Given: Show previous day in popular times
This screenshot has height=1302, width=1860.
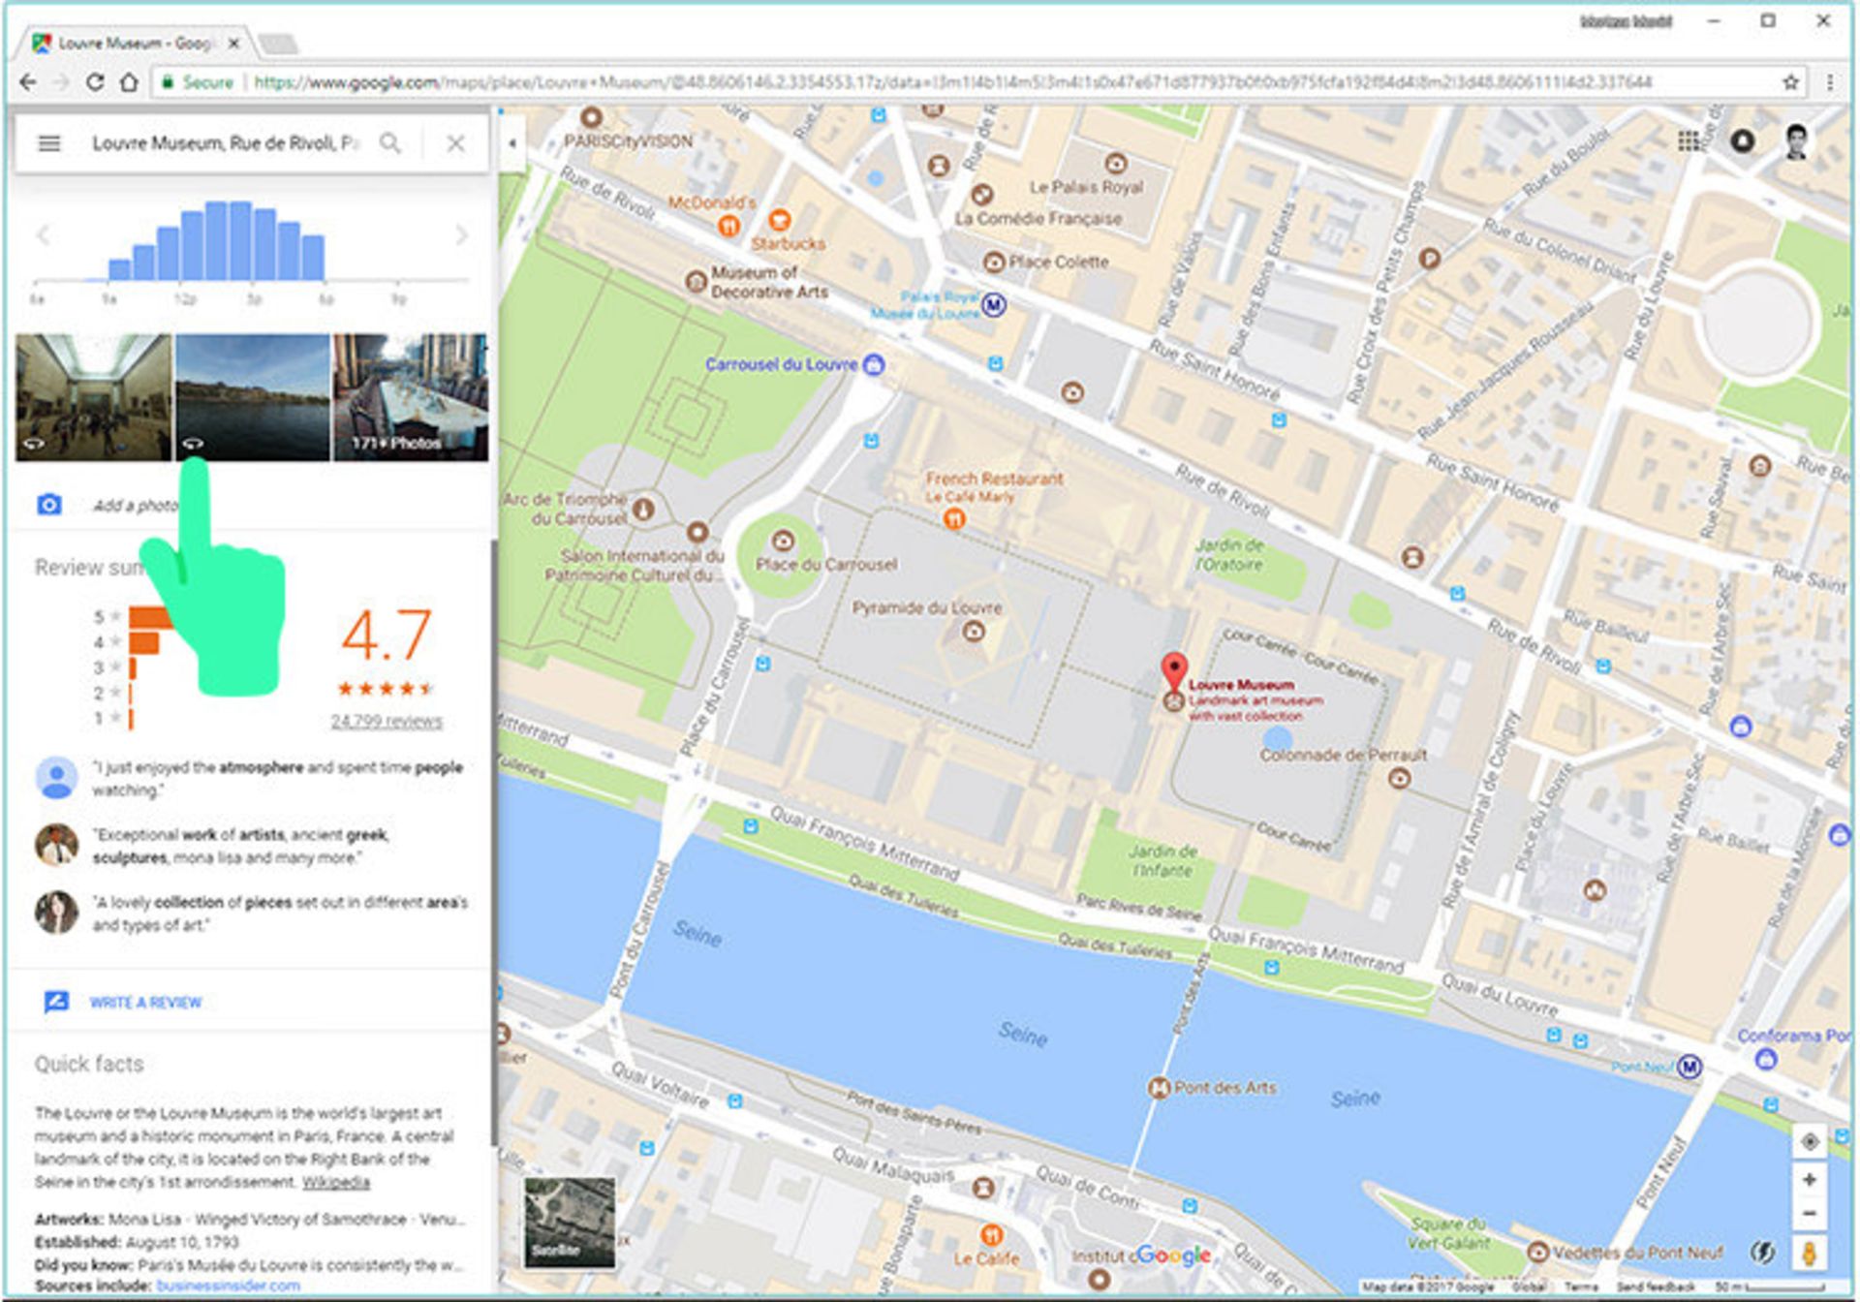Looking at the screenshot, I should (43, 234).
